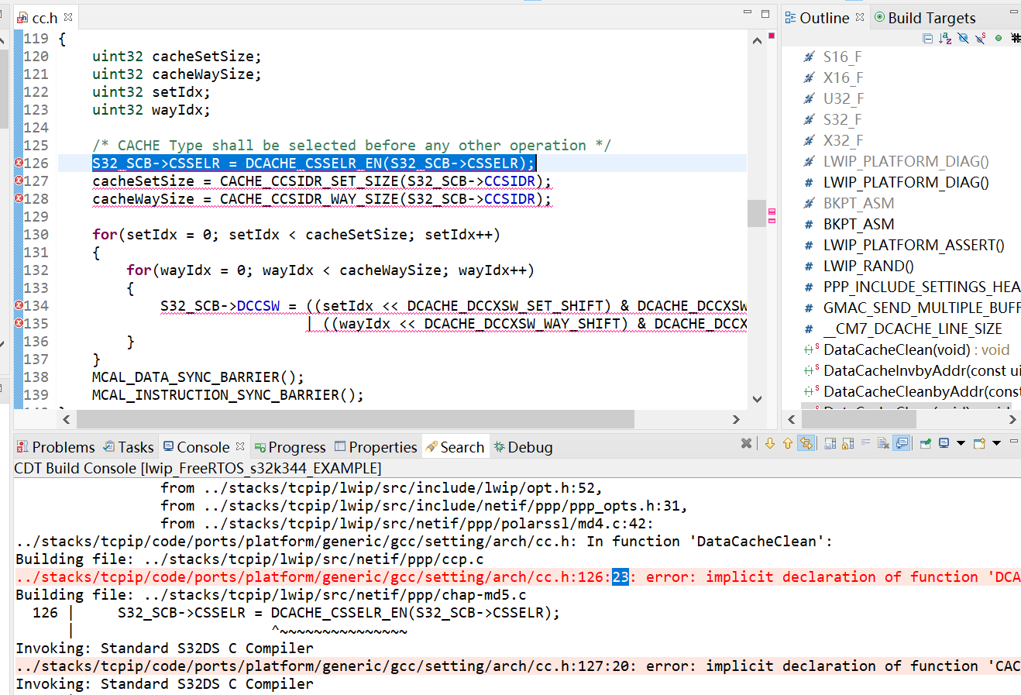Open the Open Console dropdown menu
Screen dimensions: 1021x695
(x=996, y=443)
